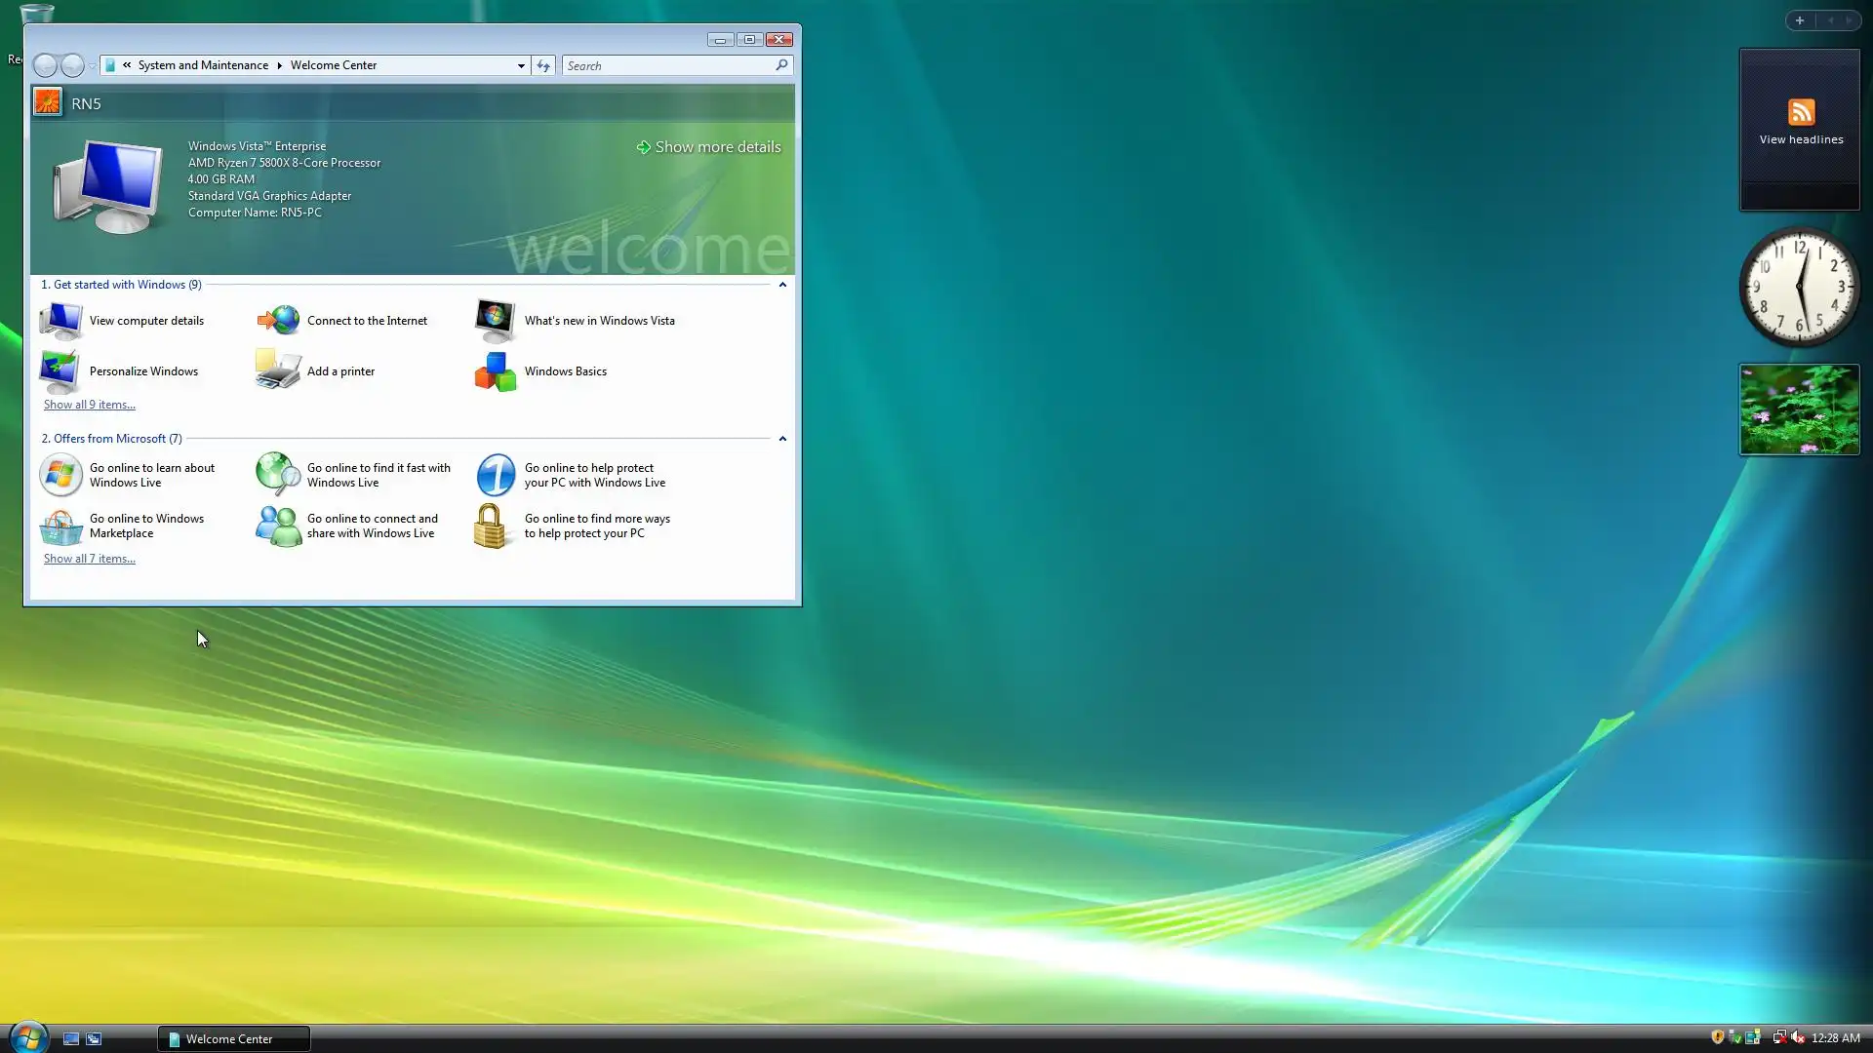Click the RSS View headlines gadget

point(1800,122)
